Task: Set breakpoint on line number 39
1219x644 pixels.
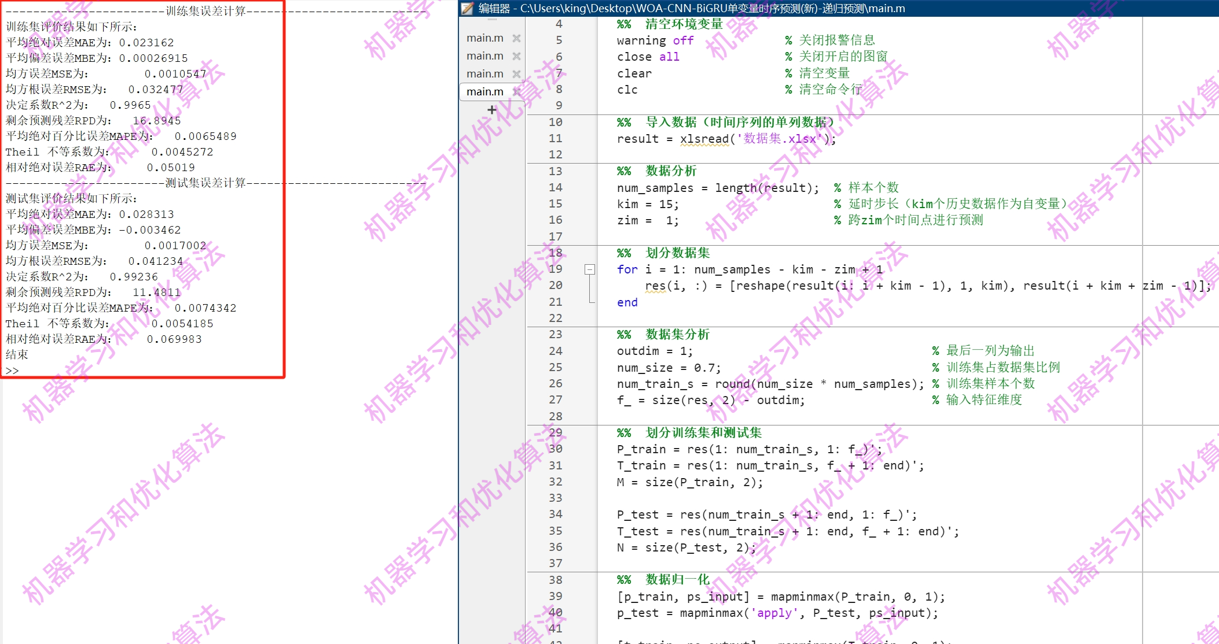Action: pyautogui.click(x=555, y=596)
